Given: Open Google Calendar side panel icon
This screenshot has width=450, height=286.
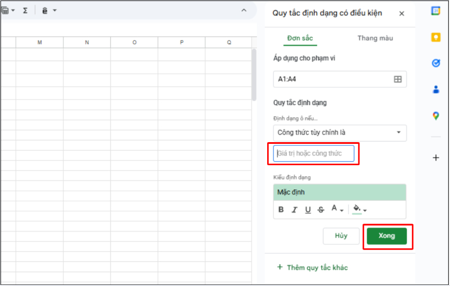Looking at the screenshot, I should coord(435,11).
